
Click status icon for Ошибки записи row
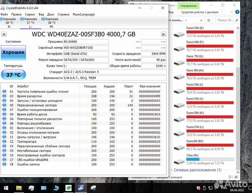tap(4, 164)
